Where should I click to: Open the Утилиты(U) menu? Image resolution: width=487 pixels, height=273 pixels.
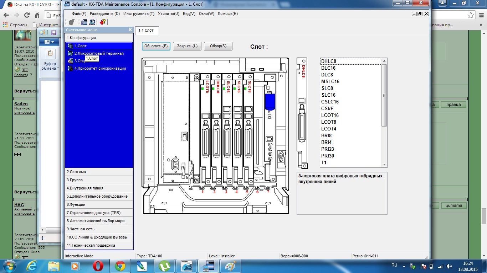tap(168, 14)
